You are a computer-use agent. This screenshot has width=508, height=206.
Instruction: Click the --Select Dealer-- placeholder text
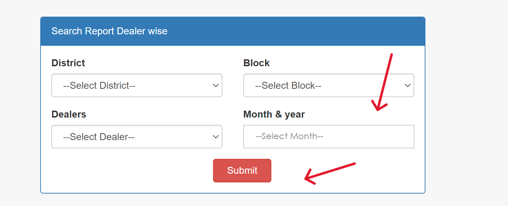[99, 137]
